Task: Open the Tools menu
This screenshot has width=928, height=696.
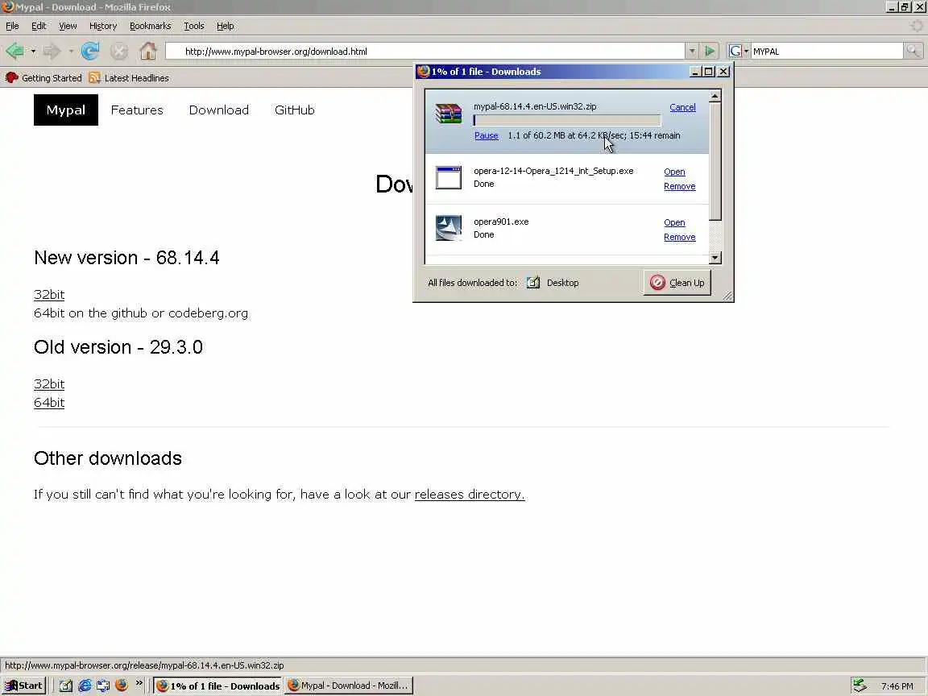Action: (x=194, y=26)
